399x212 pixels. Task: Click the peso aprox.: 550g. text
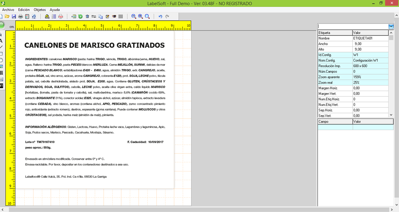tap(38, 148)
